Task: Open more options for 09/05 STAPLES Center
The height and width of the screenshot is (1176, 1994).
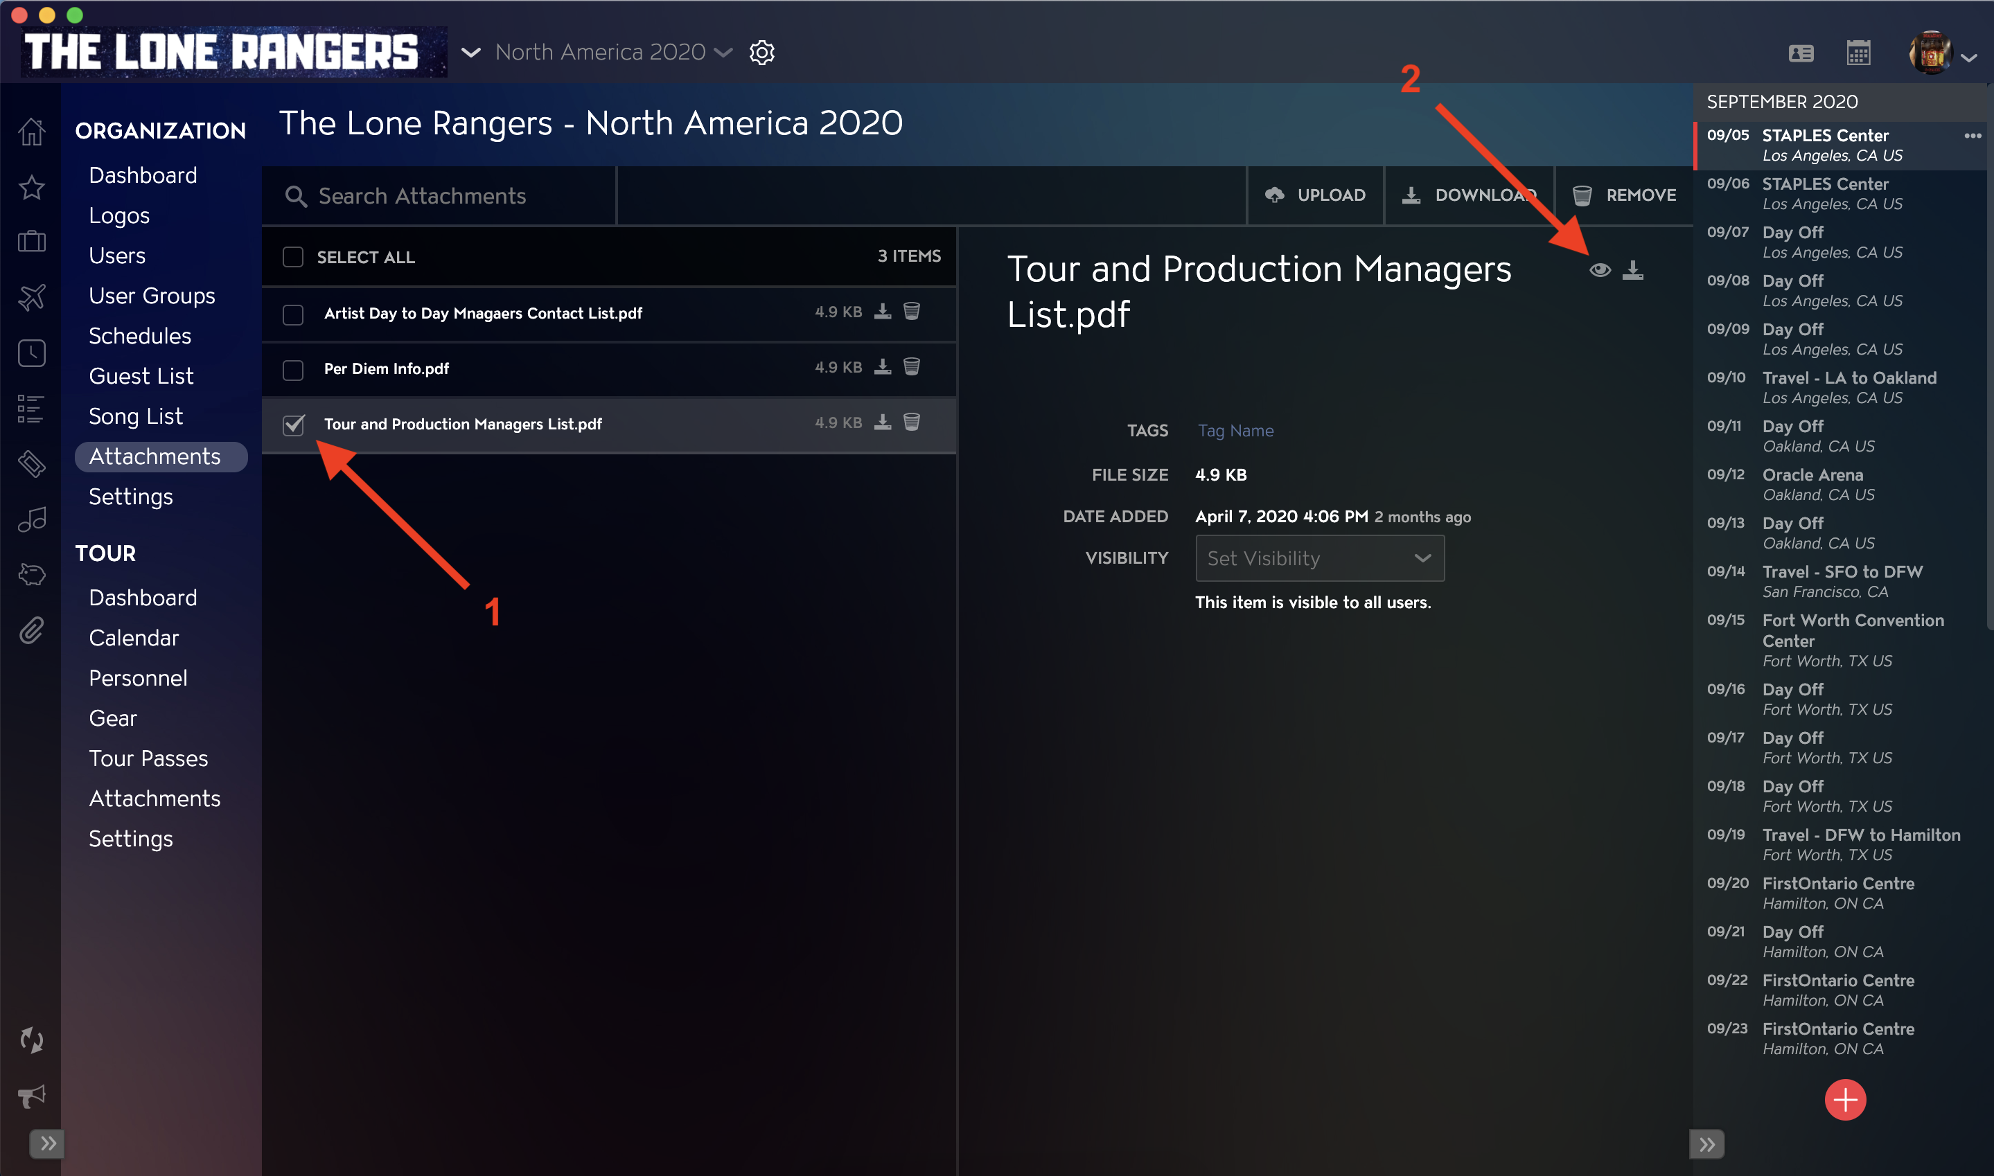Action: (x=1973, y=136)
